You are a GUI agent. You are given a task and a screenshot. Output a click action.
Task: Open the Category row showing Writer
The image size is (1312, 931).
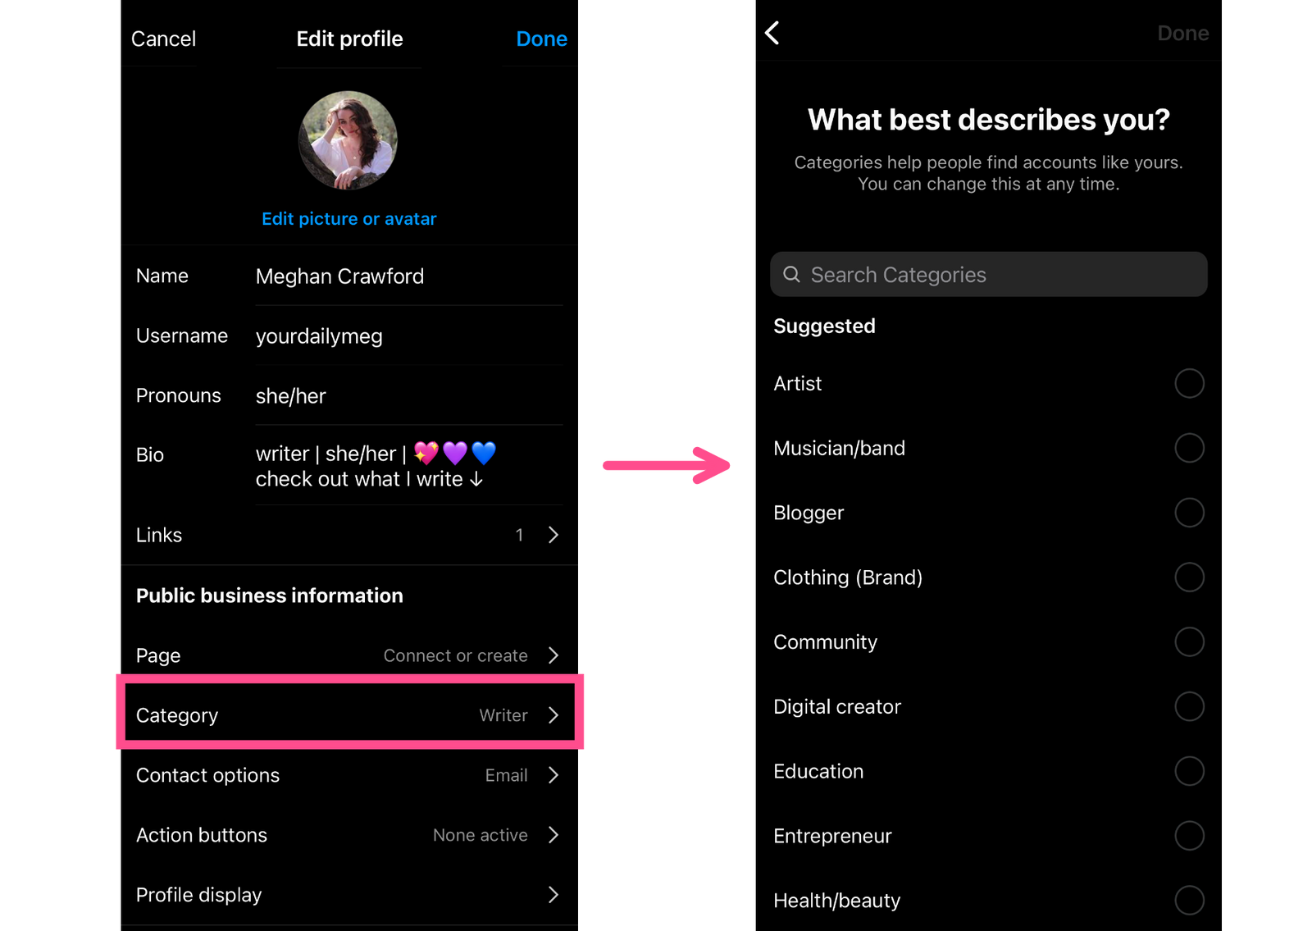coord(348,714)
